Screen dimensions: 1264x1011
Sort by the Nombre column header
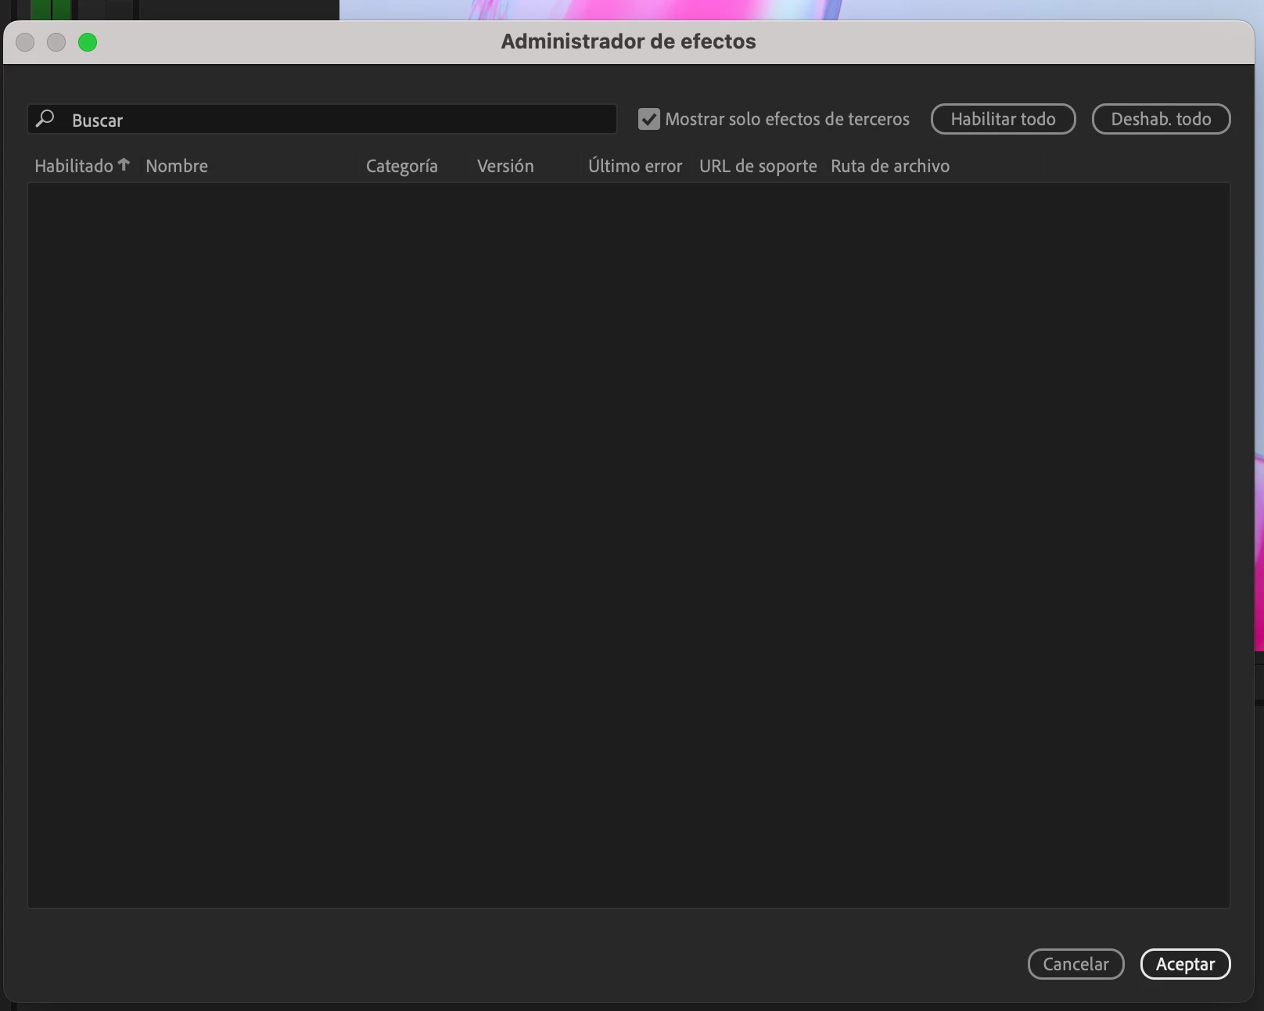tap(177, 166)
